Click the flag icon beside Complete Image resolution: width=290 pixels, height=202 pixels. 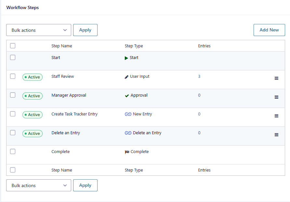click(x=128, y=151)
